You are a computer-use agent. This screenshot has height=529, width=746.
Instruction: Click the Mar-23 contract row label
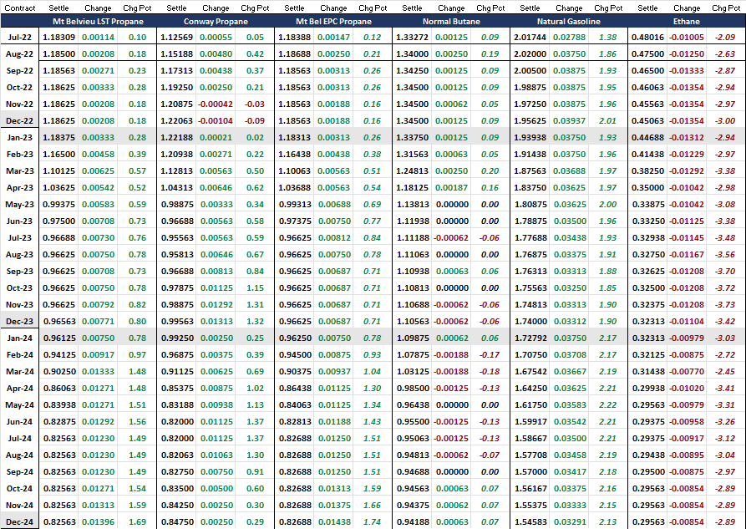pyautogui.click(x=20, y=171)
